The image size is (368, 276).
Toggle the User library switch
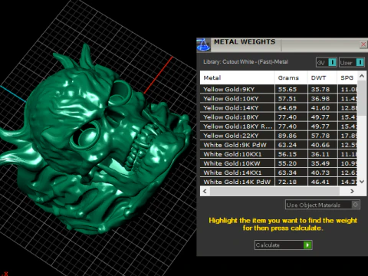[351, 62]
